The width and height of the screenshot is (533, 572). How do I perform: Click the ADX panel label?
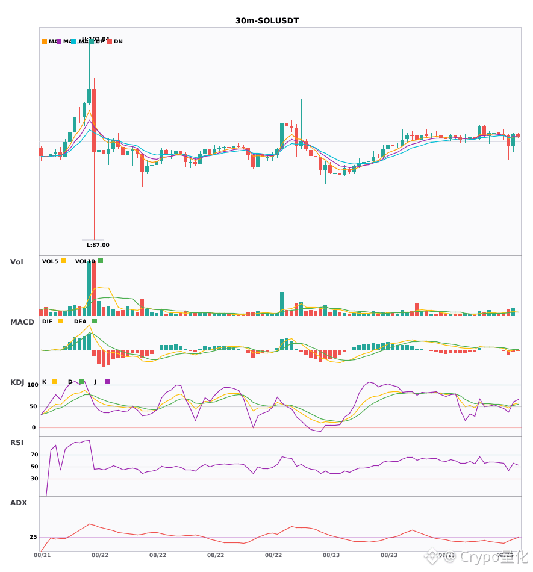coord(19,503)
